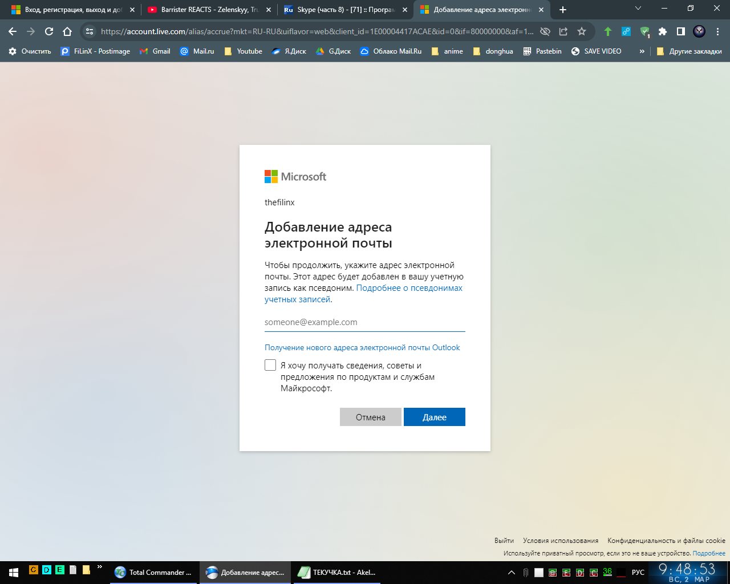Click the Отмена button
This screenshot has height=584, width=730.
click(371, 417)
